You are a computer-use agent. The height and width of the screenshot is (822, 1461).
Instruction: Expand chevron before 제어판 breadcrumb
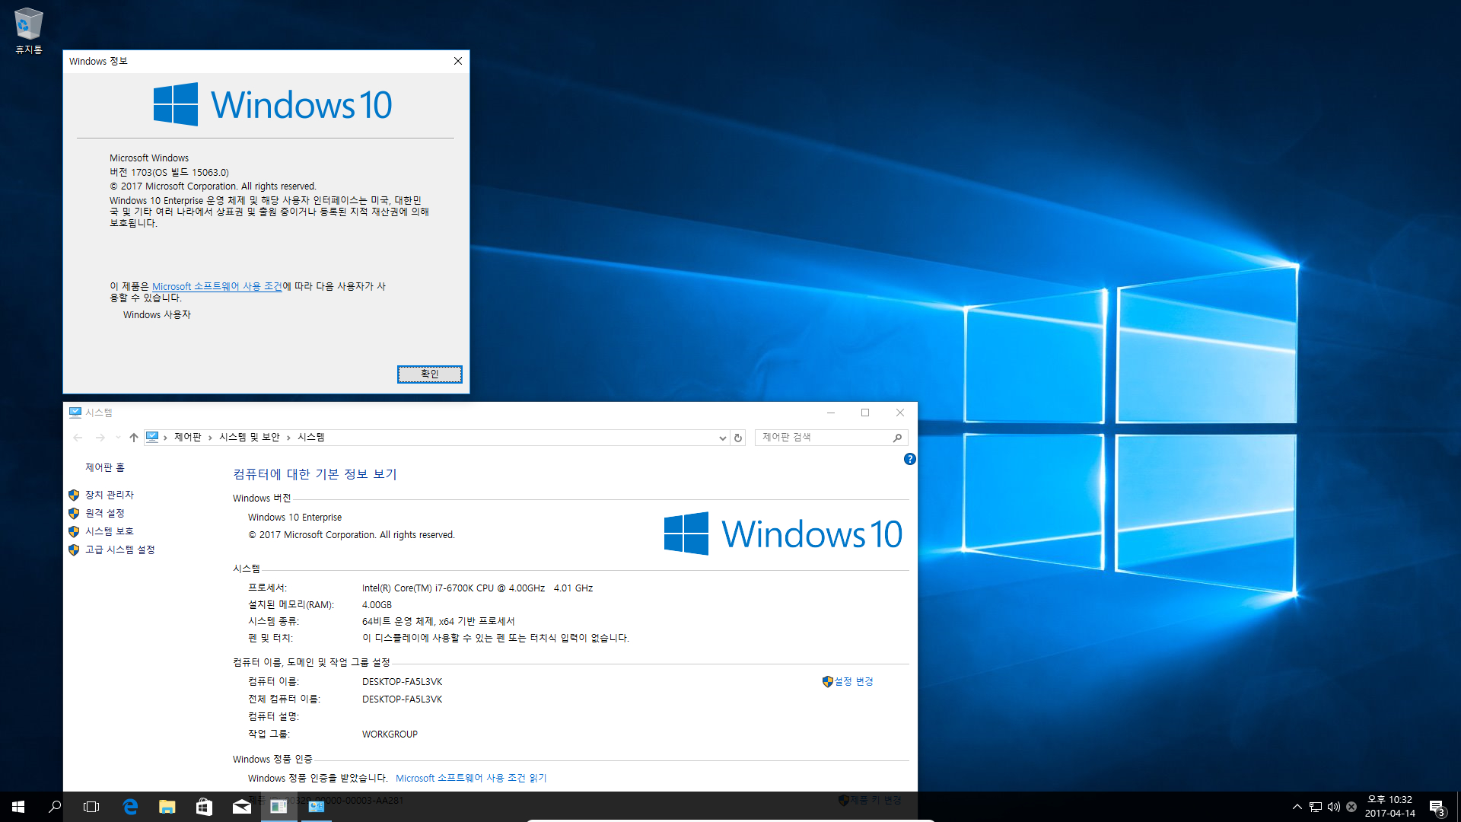[165, 438]
